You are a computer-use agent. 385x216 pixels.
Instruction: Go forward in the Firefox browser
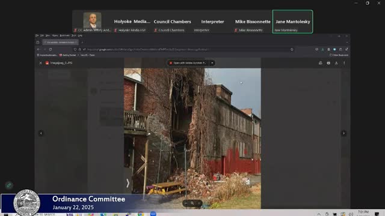tap(45, 49)
